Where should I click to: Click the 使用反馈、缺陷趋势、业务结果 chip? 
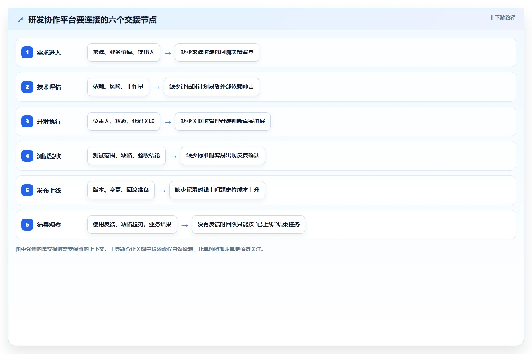[x=132, y=225]
